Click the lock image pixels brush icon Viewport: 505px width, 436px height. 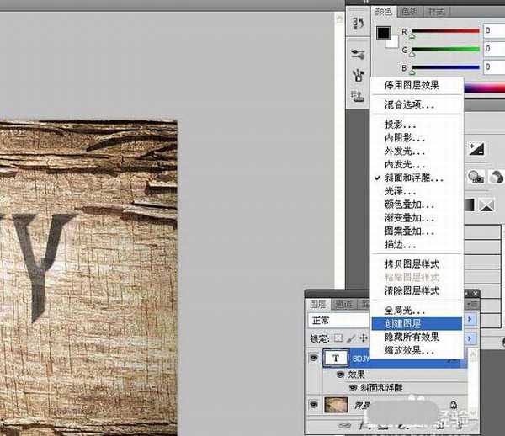(352, 338)
